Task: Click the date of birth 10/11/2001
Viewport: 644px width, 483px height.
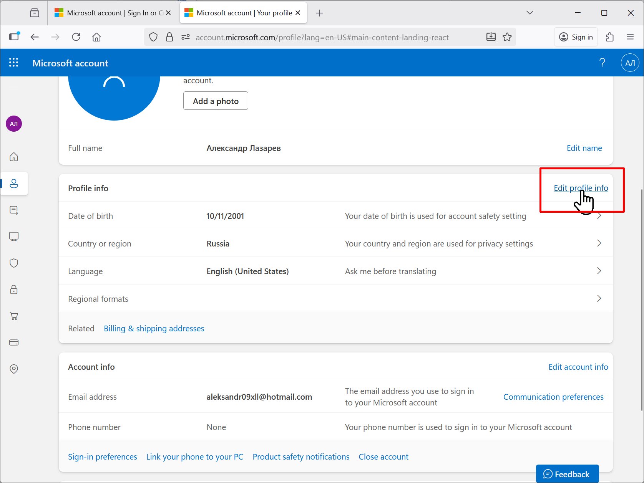Action: (225, 216)
